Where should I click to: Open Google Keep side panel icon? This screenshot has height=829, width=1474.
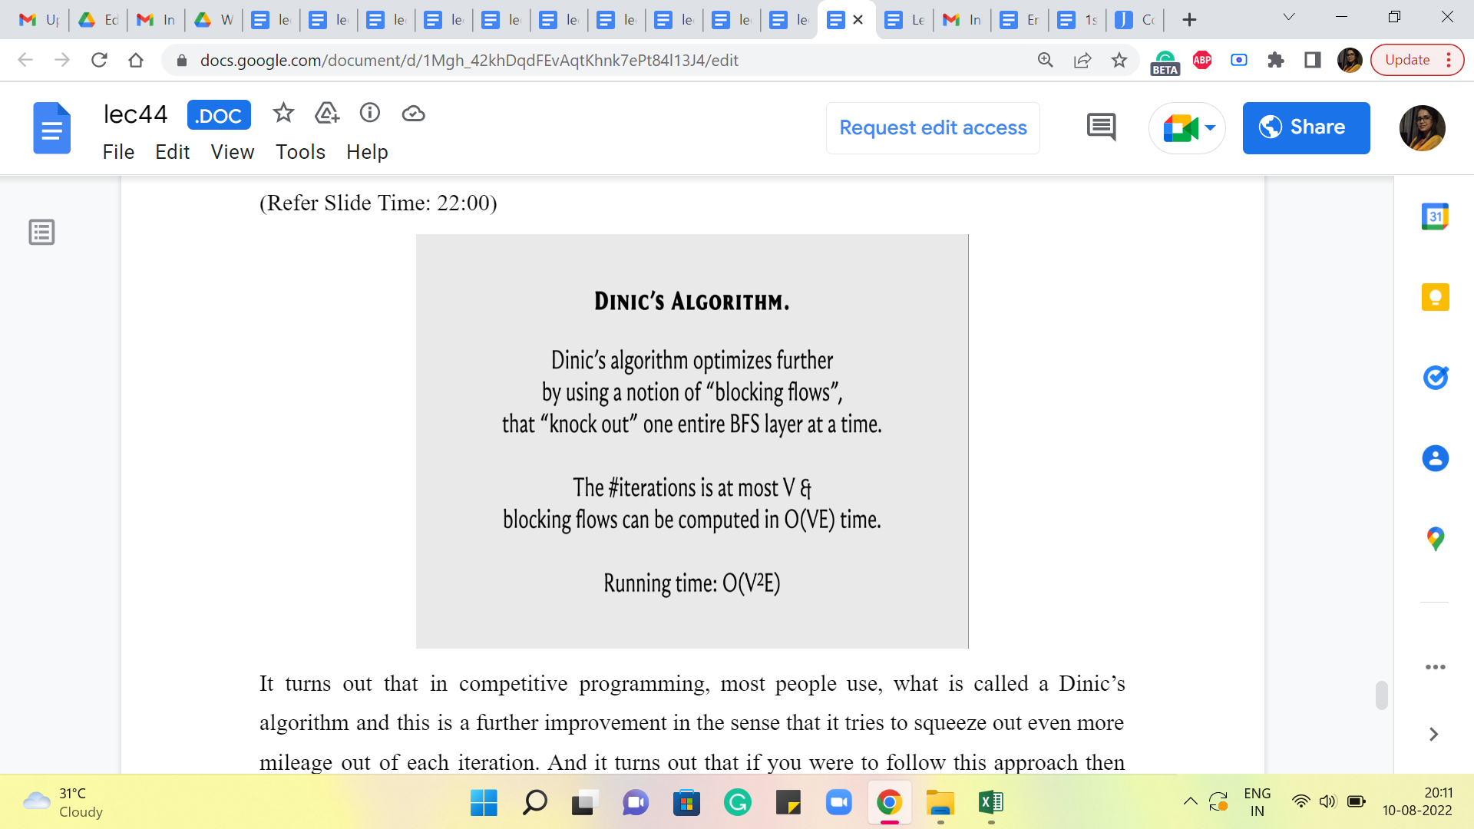coord(1435,297)
